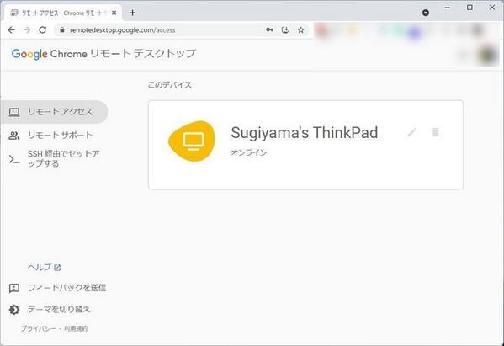Open リモート サポート in the sidebar

(54, 135)
